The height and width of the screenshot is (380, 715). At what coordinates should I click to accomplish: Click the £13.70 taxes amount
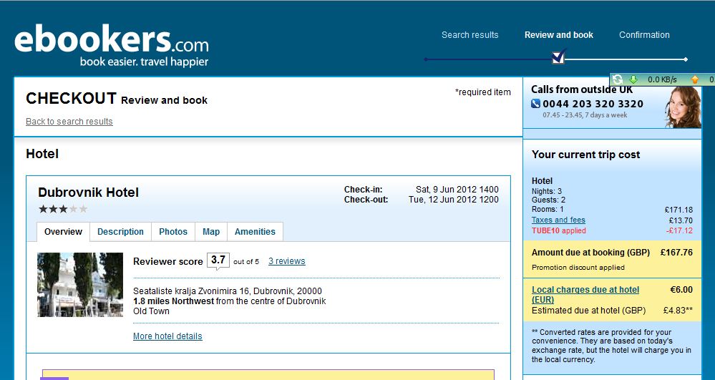681,220
